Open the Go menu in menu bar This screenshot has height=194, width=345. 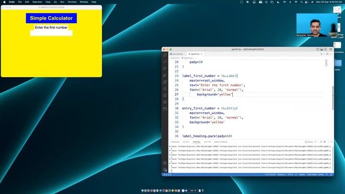[56, 2]
